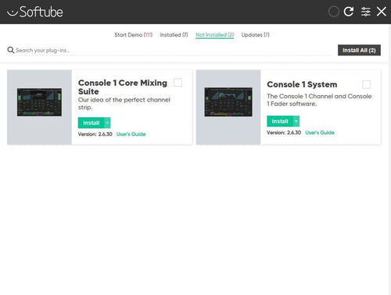This screenshot has width=391, height=295.
Task: Install Console 1 System
Action: pos(280,121)
